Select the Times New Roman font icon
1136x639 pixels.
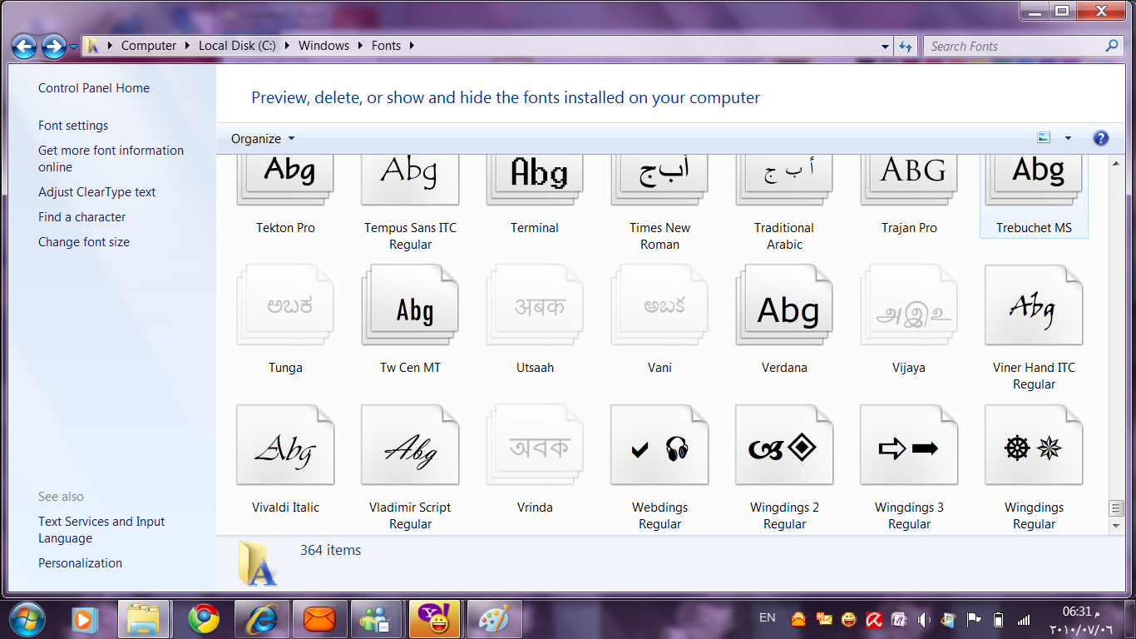659,181
